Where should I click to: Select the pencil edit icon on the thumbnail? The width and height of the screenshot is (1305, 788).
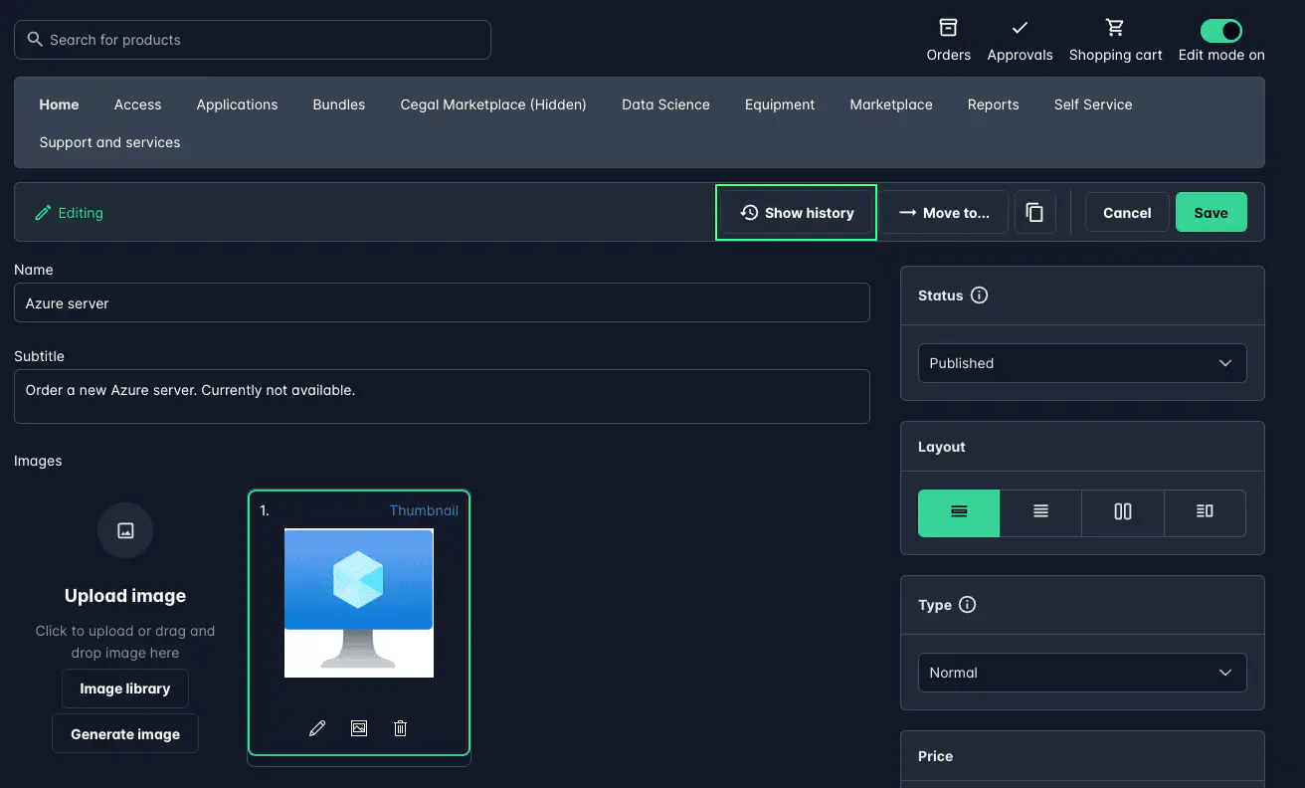point(317,727)
